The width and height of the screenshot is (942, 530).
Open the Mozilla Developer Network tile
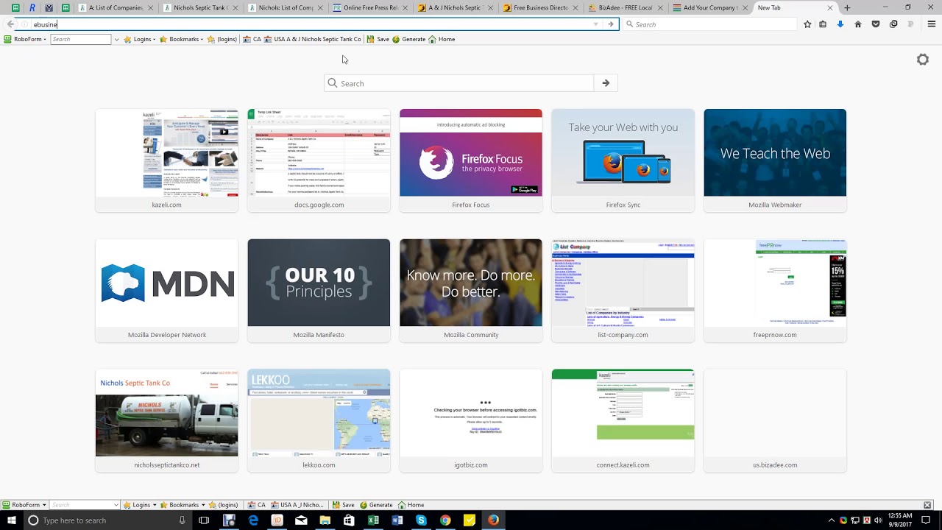click(166, 291)
